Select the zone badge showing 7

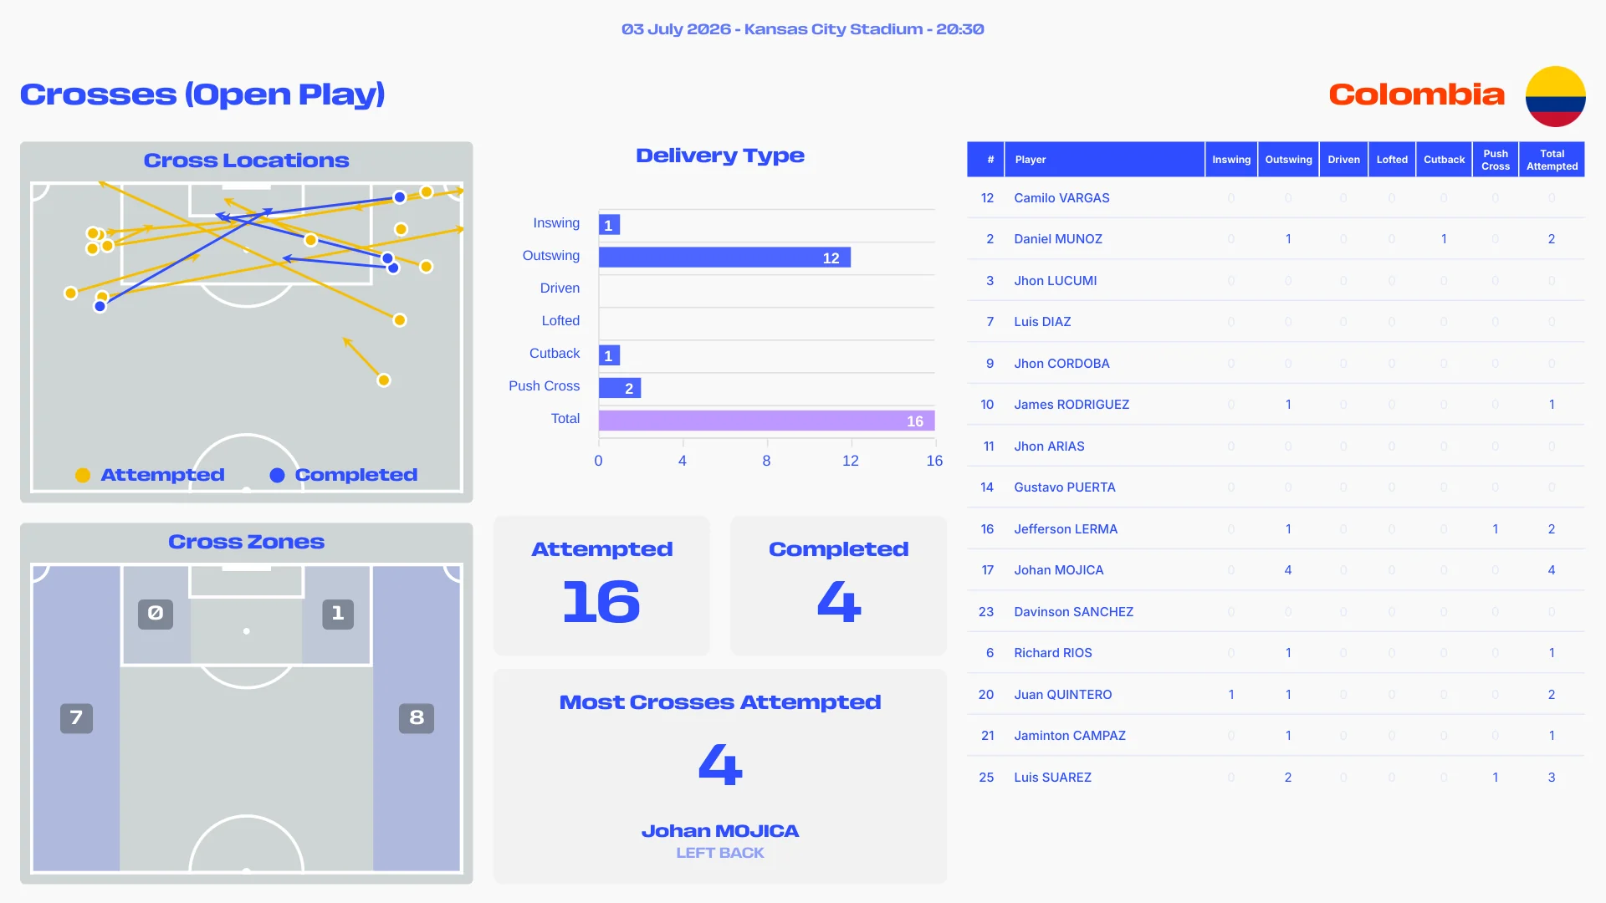[76, 718]
